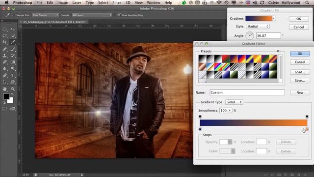Screen dimensions: 314x177
Task: Click the Wi-Fi menu bar icon
Action: [x=219, y=2]
